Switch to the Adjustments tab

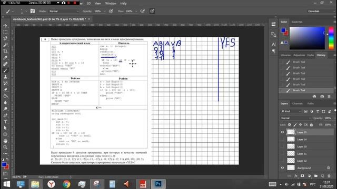299,55
